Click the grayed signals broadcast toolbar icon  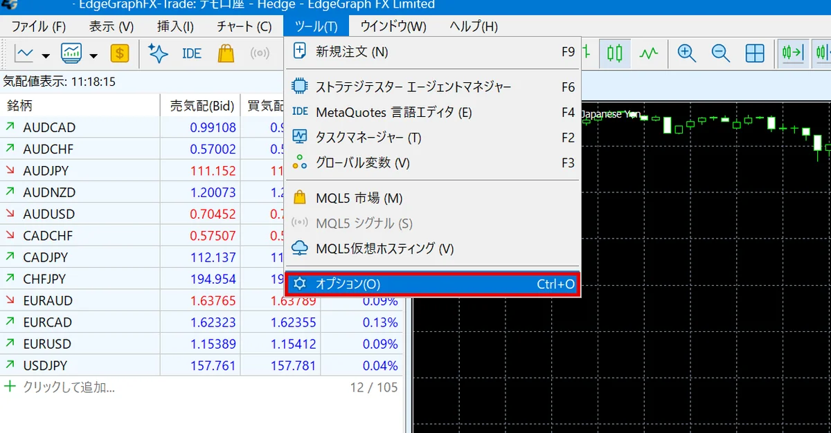coord(260,53)
